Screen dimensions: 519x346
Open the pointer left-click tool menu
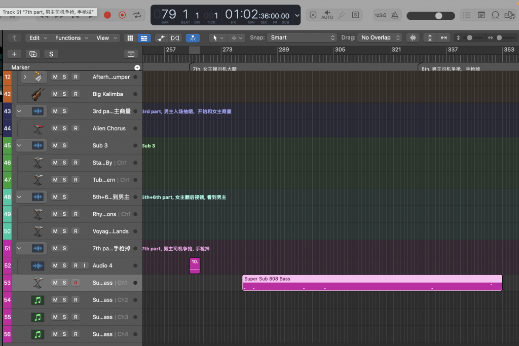point(218,38)
